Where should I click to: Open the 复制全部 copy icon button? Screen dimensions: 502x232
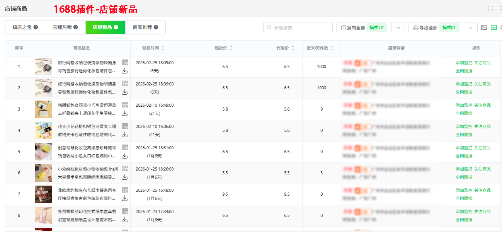pos(344,27)
